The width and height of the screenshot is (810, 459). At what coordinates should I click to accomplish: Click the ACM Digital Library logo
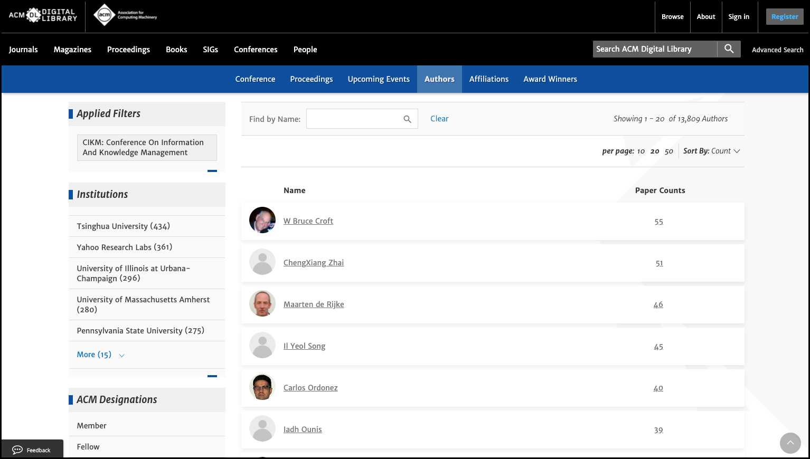click(43, 15)
